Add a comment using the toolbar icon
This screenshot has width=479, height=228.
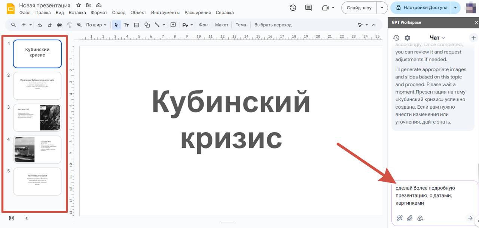173,25
